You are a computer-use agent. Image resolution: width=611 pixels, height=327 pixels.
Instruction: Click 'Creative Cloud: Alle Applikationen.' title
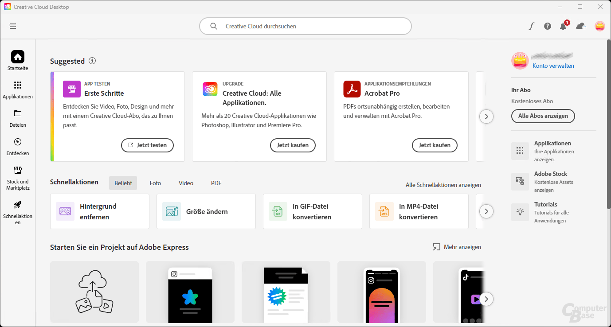click(252, 98)
